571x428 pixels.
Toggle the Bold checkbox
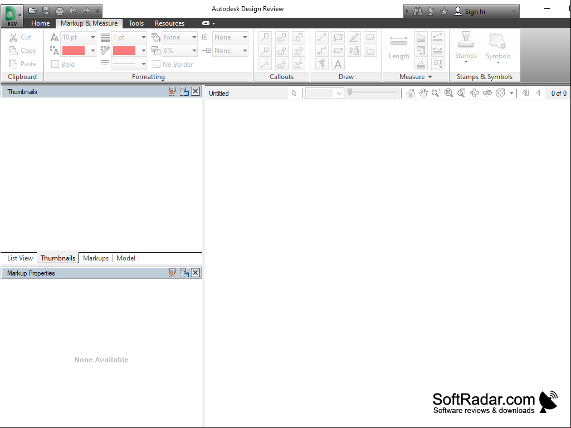[55, 64]
